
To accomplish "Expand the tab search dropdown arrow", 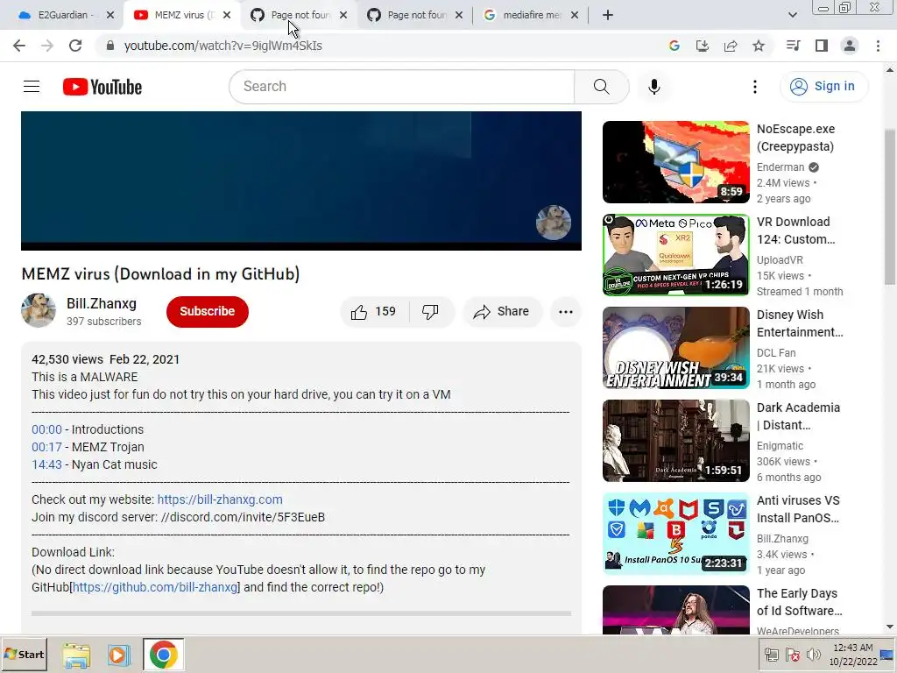I will click(792, 16).
